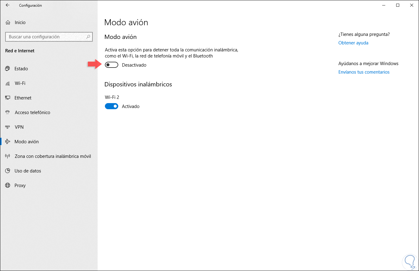Click the Uso de datos clock icon
Screen dimensions: 419x271
8,171
